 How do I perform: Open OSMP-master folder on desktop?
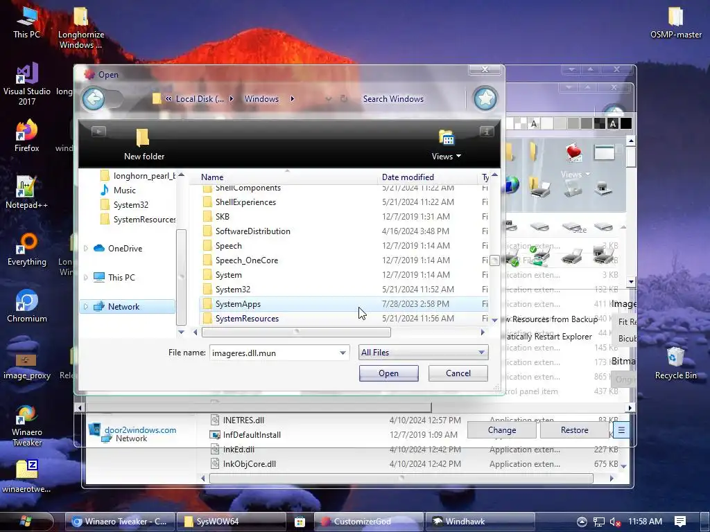point(675,23)
